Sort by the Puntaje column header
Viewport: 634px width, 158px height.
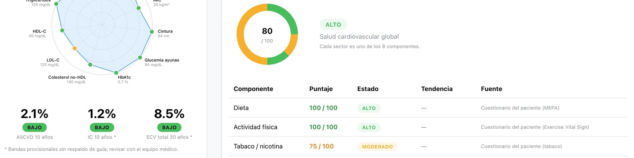tap(321, 89)
